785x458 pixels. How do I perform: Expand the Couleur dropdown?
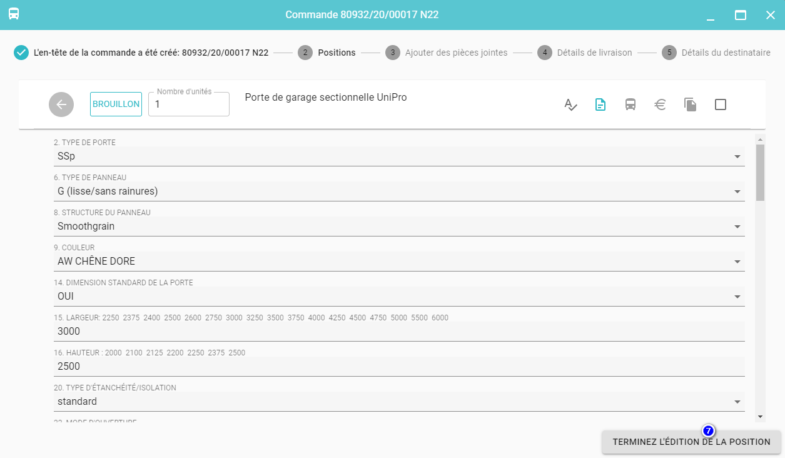(x=737, y=262)
